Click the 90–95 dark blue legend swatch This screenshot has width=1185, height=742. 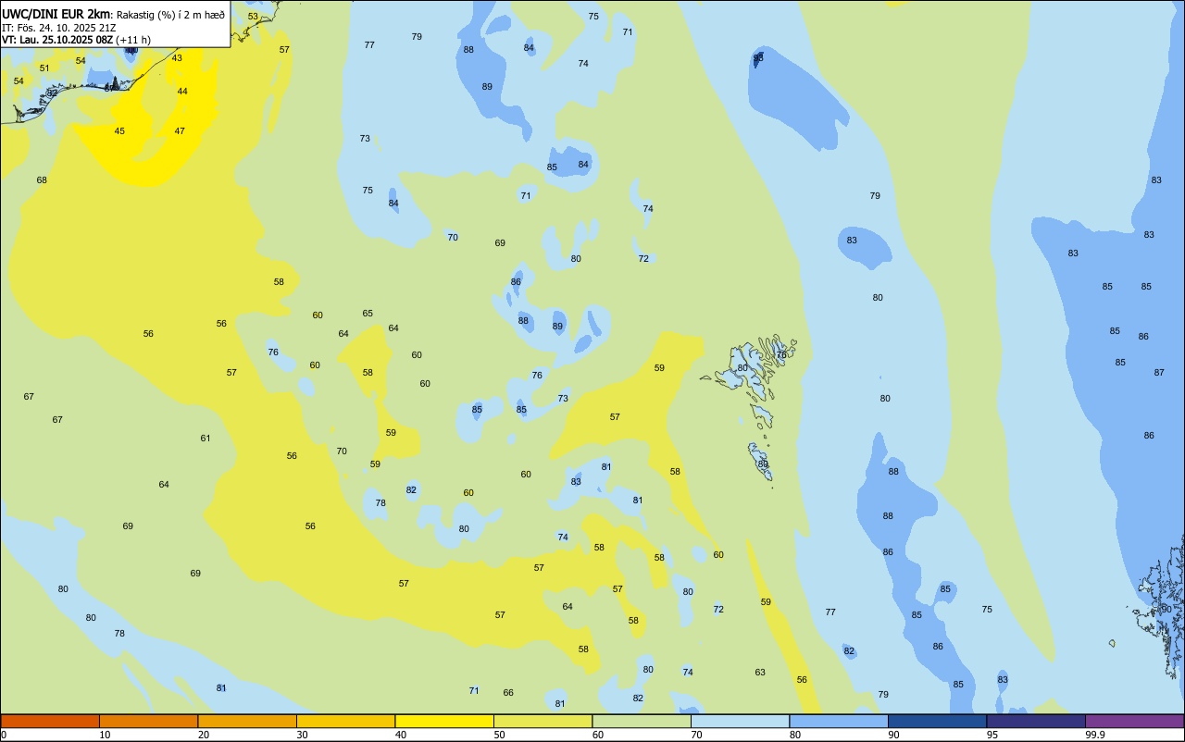(937, 721)
